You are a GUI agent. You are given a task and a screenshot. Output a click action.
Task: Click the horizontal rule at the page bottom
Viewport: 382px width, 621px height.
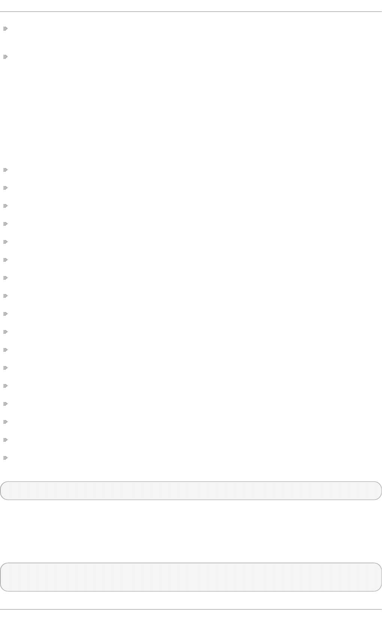(x=191, y=609)
